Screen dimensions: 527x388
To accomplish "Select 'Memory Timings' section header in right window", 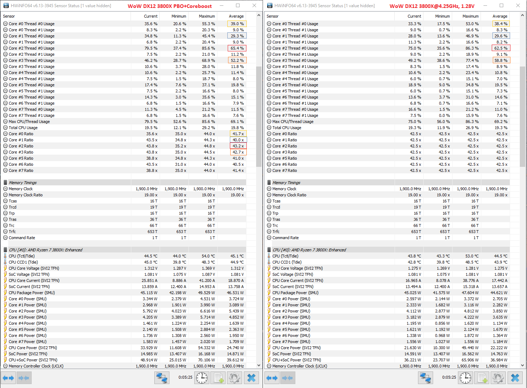I will tap(286, 183).
